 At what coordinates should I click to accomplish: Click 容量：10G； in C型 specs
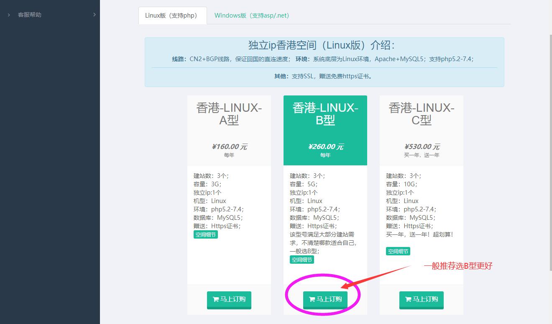tap(401, 184)
